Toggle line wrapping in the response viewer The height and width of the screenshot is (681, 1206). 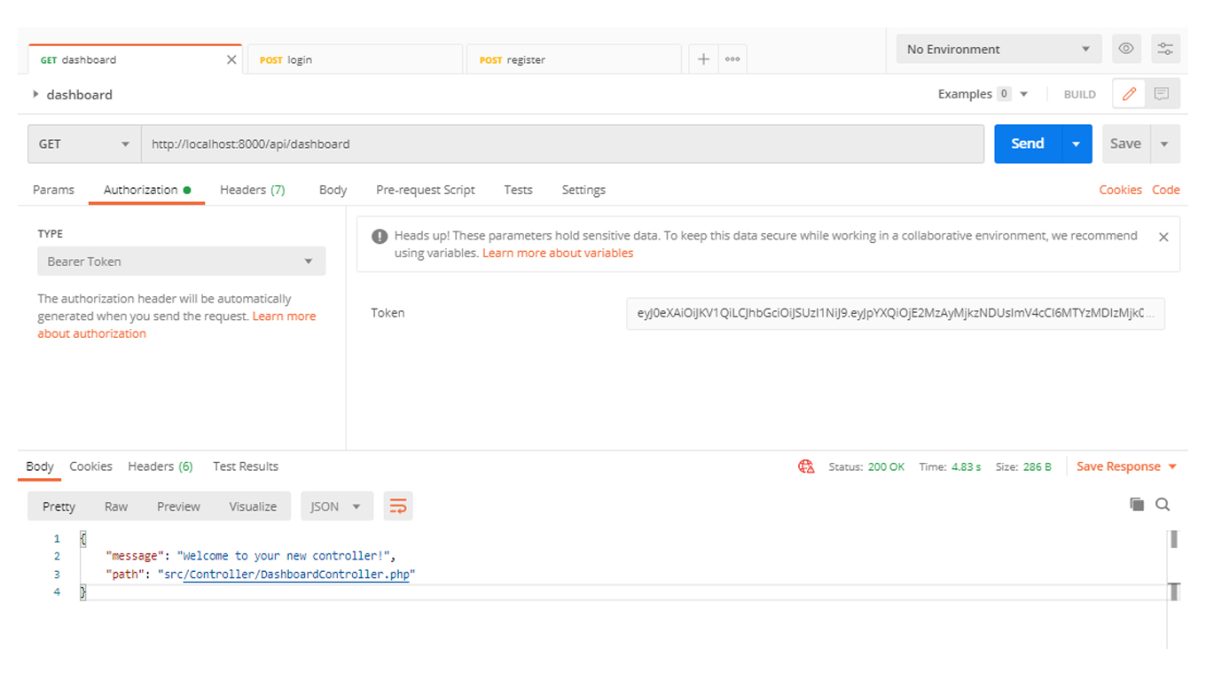(397, 505)
